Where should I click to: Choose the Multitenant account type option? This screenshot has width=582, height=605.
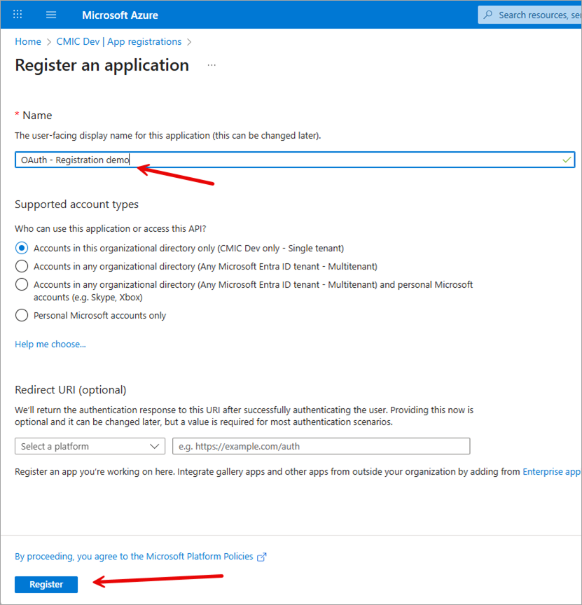tap(21, 266)
